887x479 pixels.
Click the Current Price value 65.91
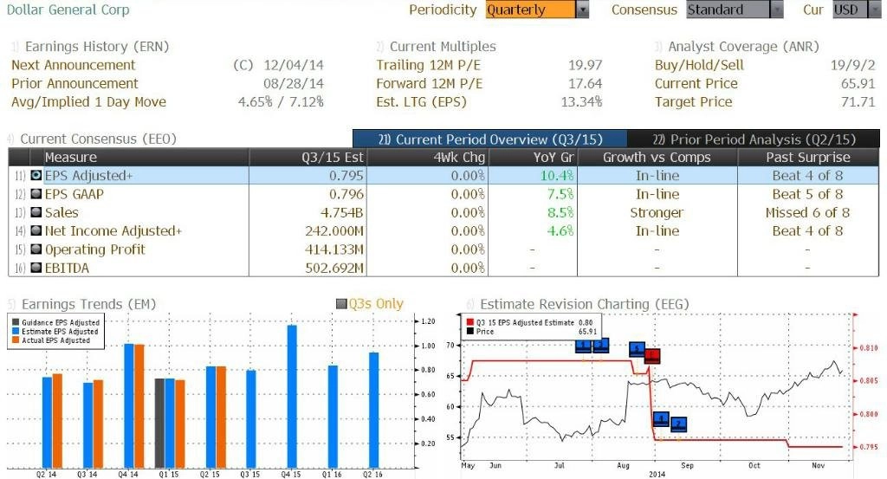[858, 84]
